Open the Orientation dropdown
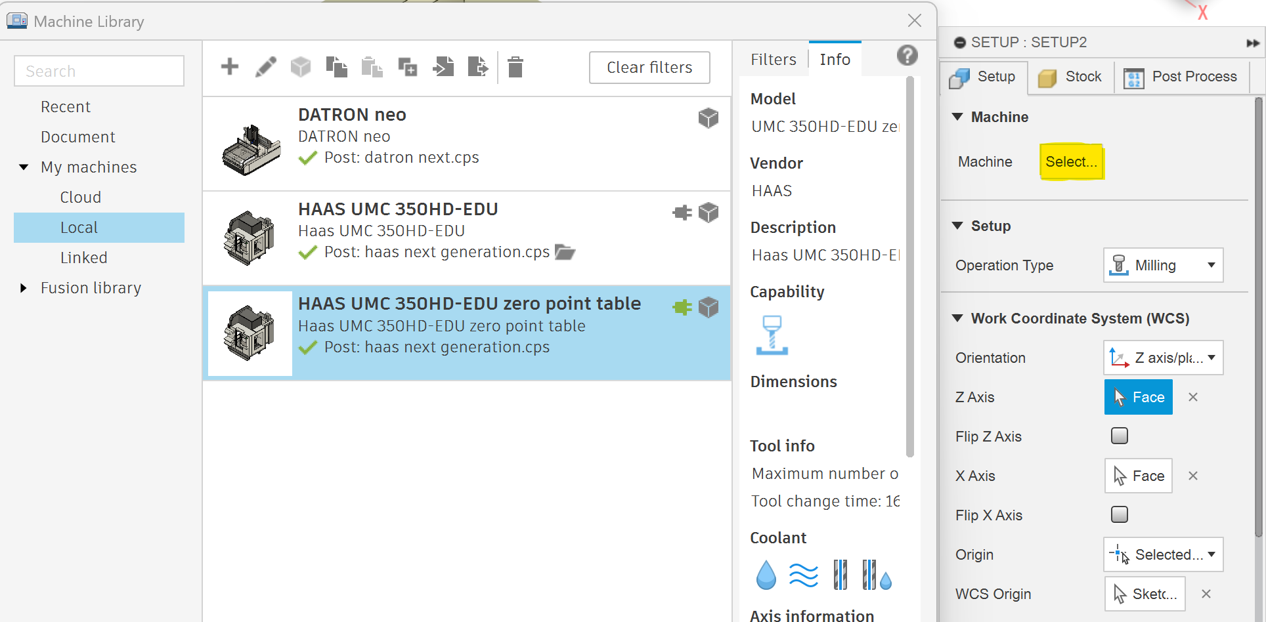The width and height of the screenshot is (1266, 622). coord(1163,358)
